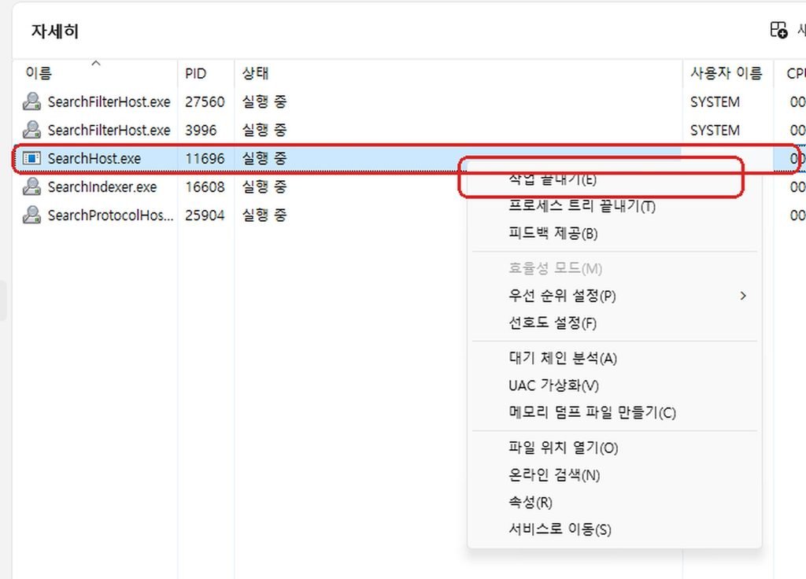Click SYSTEM user of PID 3996 row
The image size is (806, 579).
(x=715, y=130)
